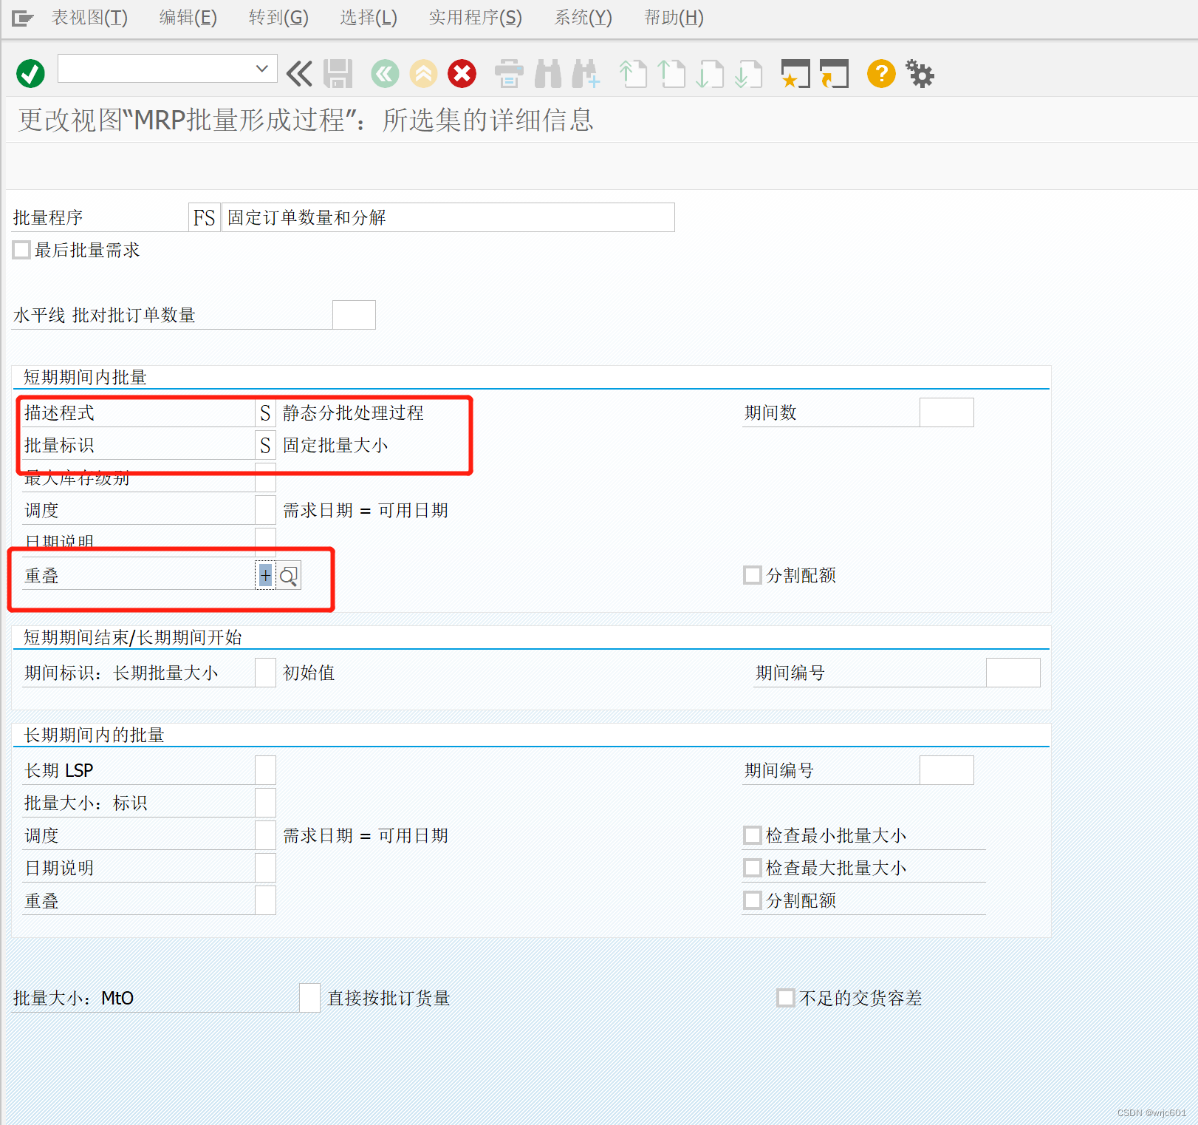
Task: Click the 批量程序 FS code field
Action: click(204, 217)
